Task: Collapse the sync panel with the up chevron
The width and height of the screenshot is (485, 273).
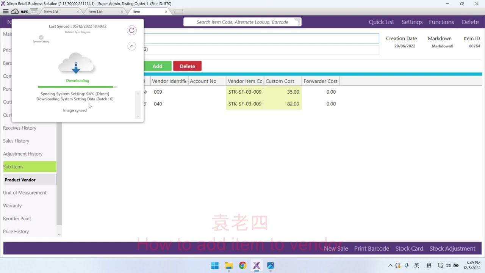Action: coord(131,46)
